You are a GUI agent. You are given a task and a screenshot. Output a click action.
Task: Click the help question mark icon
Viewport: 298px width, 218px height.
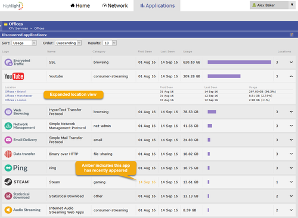click(x=291, y=35)
